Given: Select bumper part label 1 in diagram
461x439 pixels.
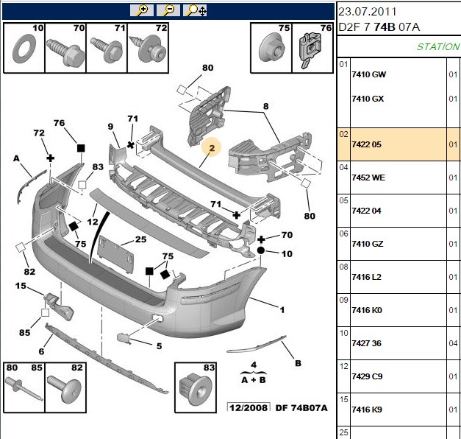Looking at the screenshot, I should coord(282,309).
